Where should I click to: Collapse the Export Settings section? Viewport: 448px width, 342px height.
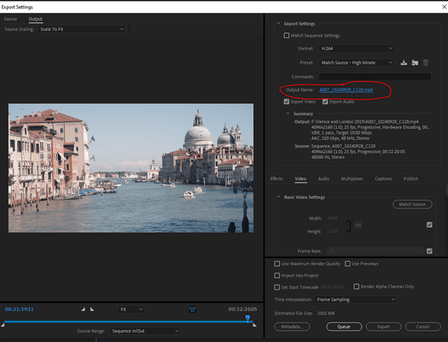pos(278,24)
